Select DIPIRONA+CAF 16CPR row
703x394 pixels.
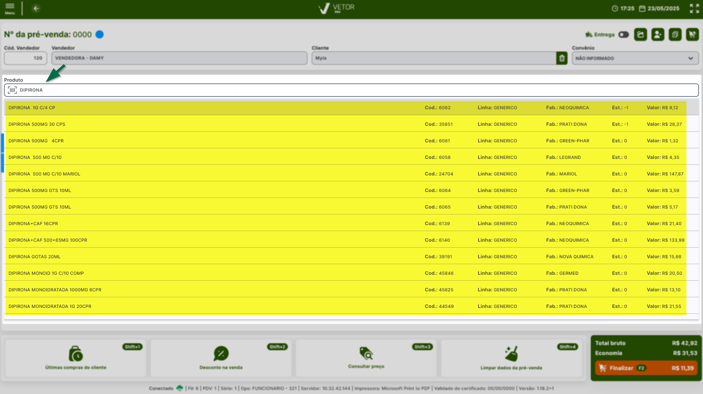[351, 224]
